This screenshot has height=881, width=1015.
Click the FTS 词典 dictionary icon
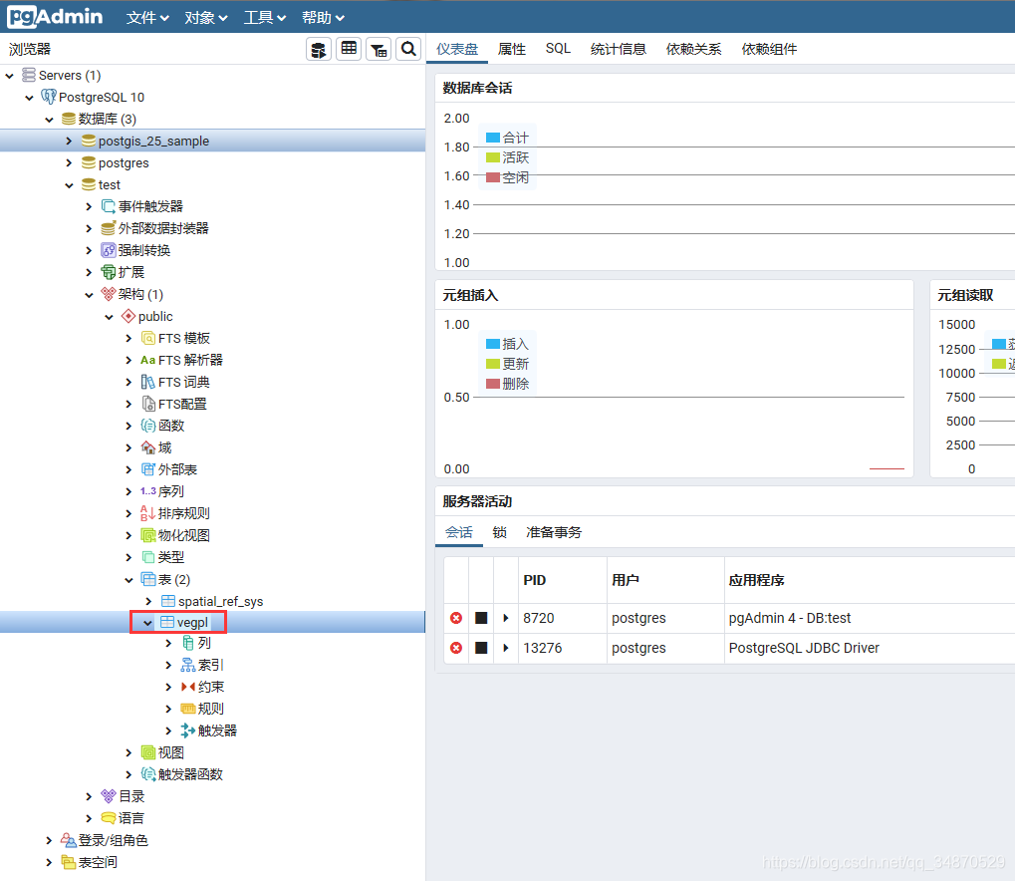[147, 383]
